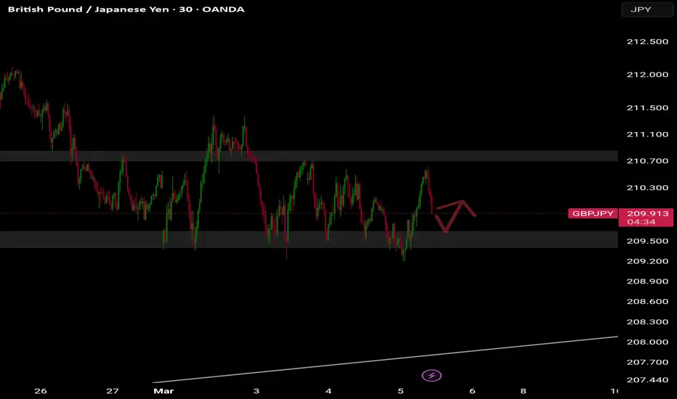Click the date label 5 on time axis
The width and height of the screenshot is (677, 399).
pyautogui.click(x=401, y=391)
